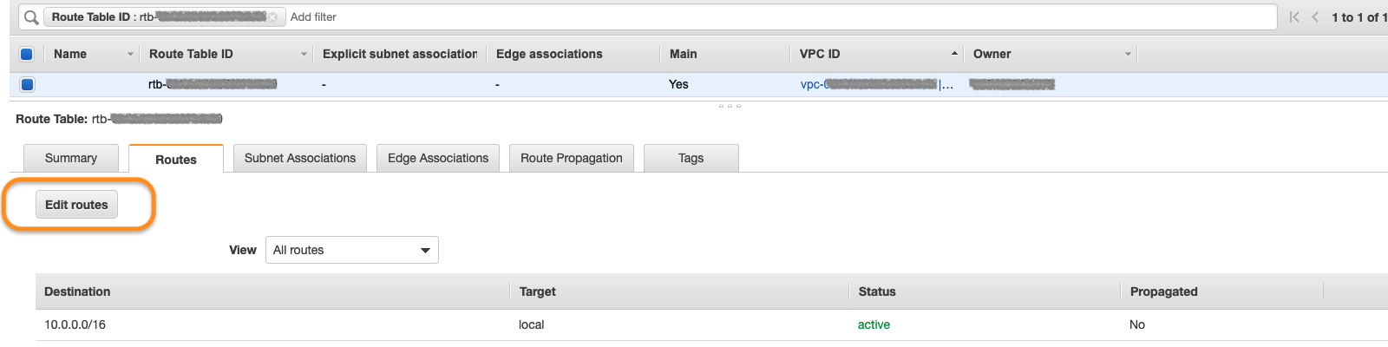Switch to the Summary tab
The height and width of the screenshot is (347, 1388).
pyautogui.click(x=71, y=158)
